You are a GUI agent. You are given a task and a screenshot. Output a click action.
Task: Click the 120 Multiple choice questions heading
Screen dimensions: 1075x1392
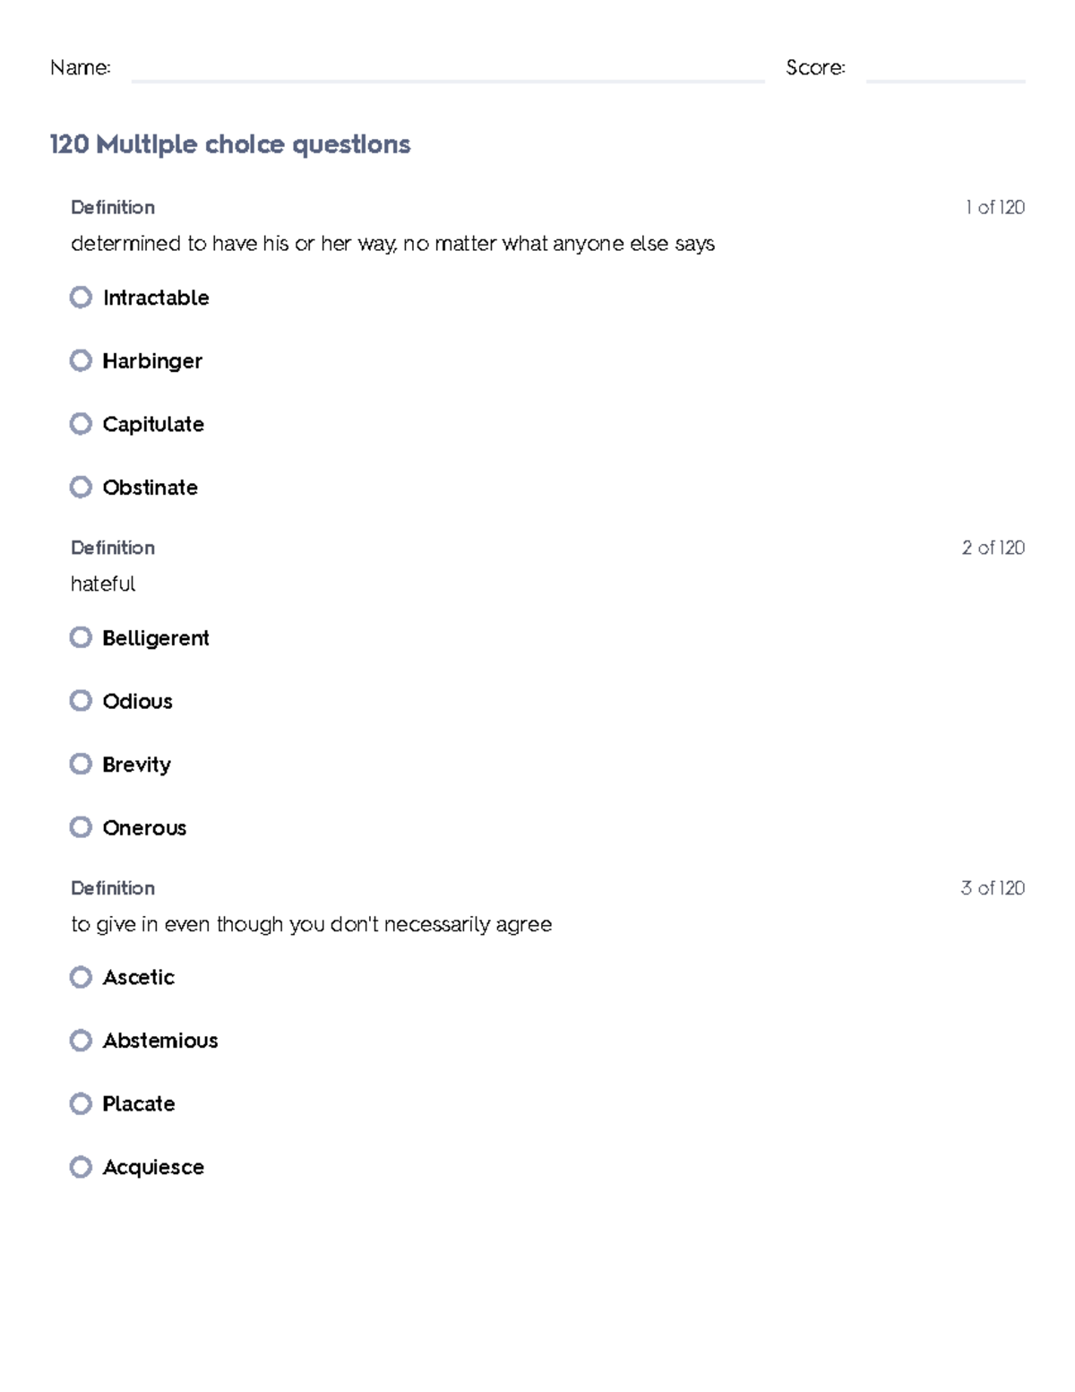230,144
